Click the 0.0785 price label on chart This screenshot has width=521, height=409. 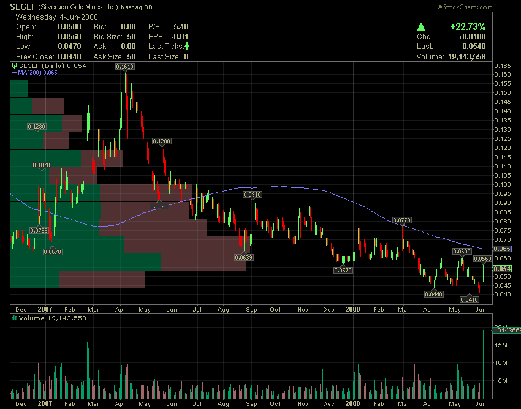pyautogui.click(x=39, y=230)
